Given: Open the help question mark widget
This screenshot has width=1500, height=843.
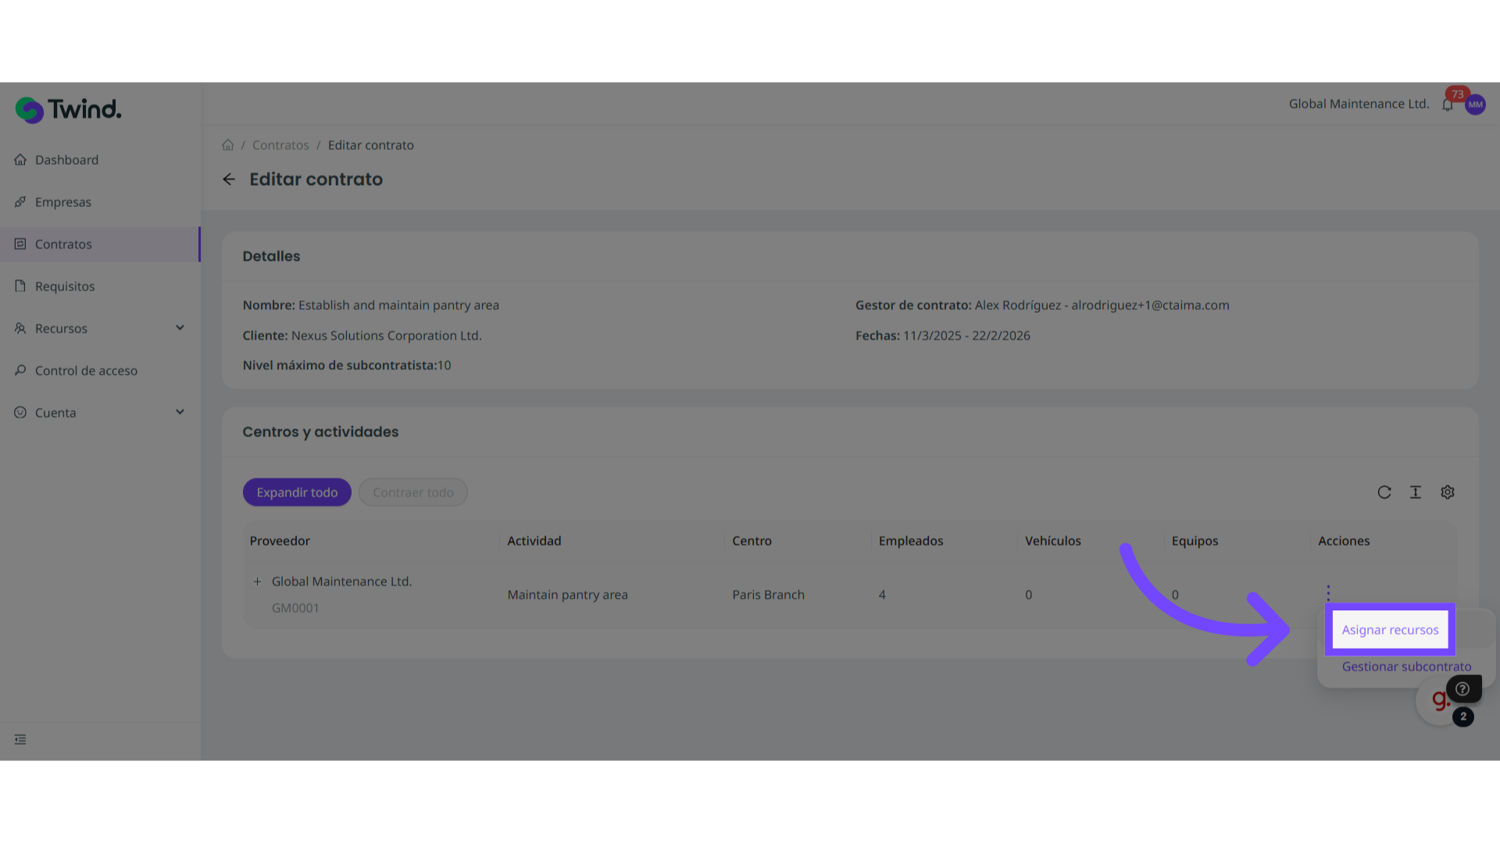Looking at the screenshot, I should pos(1462,688).
